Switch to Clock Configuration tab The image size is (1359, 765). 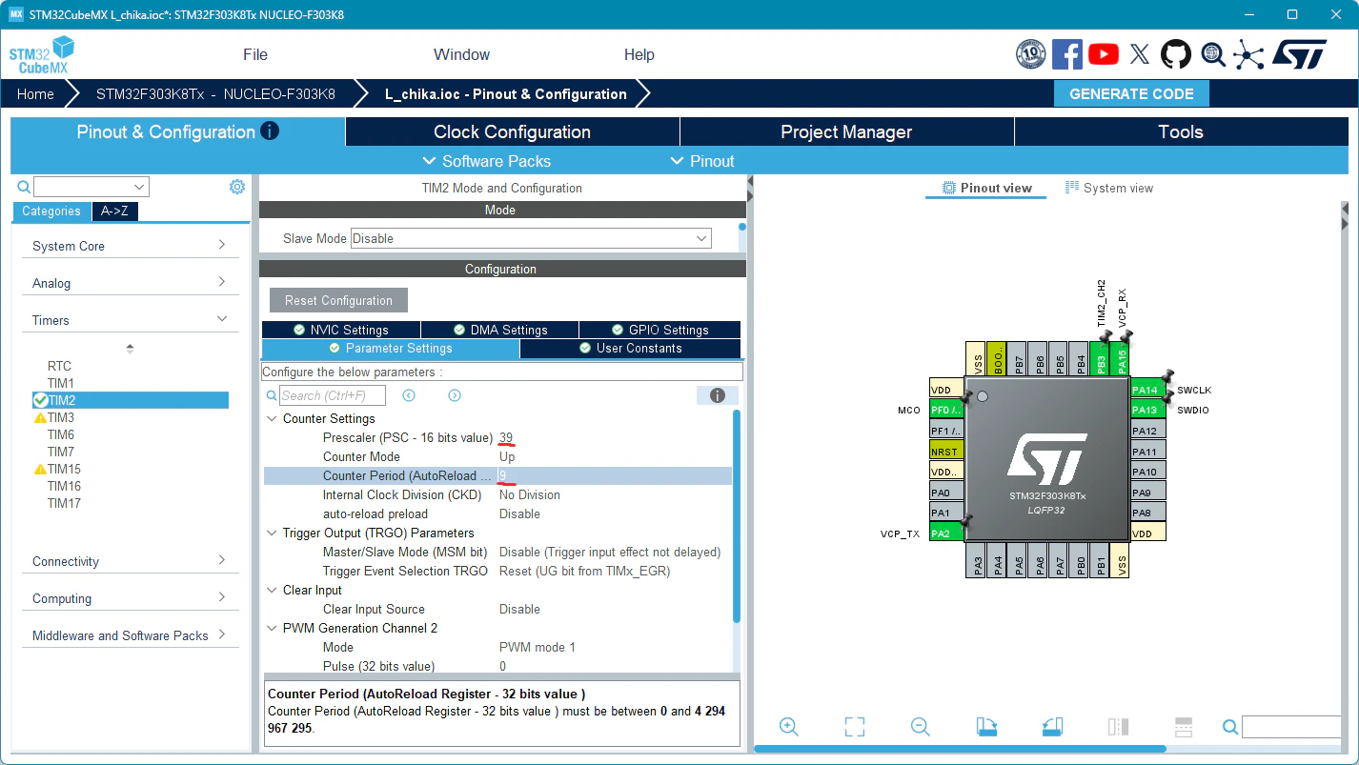coord(513,131)
